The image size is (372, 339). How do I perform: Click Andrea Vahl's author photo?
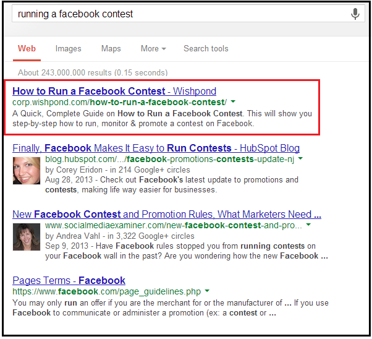point(27,237)
